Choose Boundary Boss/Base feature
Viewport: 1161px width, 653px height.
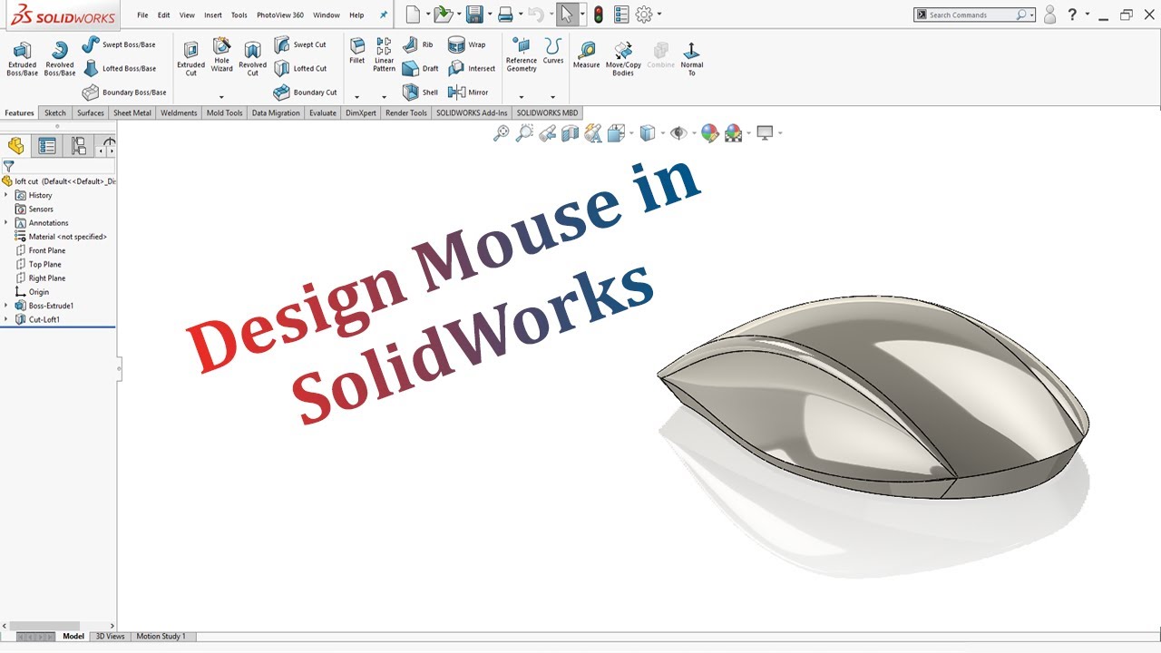point(124,93)
